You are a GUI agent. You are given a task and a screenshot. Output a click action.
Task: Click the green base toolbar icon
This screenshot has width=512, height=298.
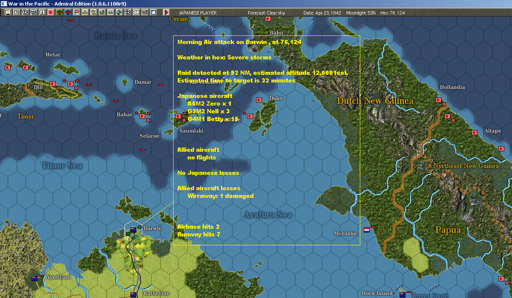(102, 12)
